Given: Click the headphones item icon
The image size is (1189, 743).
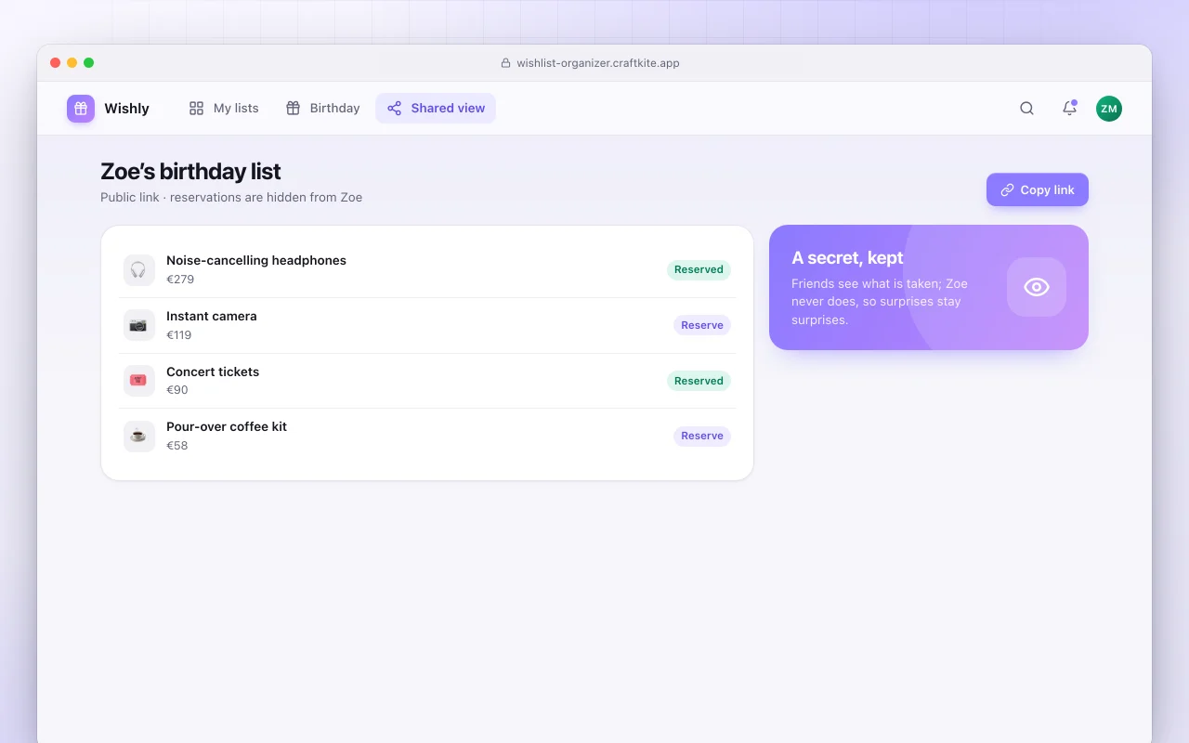Looking at the screenshot, I should [x=138, y=270].
